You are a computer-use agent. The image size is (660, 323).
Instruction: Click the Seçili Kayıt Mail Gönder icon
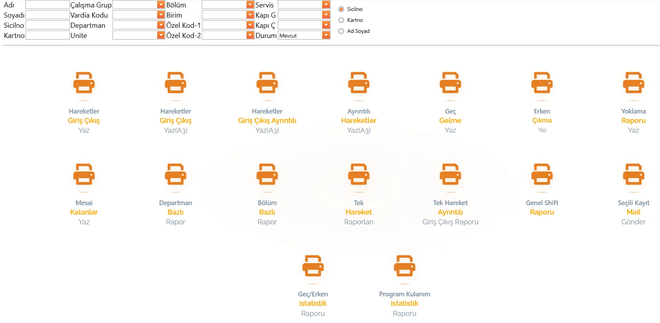click(633, 175)
